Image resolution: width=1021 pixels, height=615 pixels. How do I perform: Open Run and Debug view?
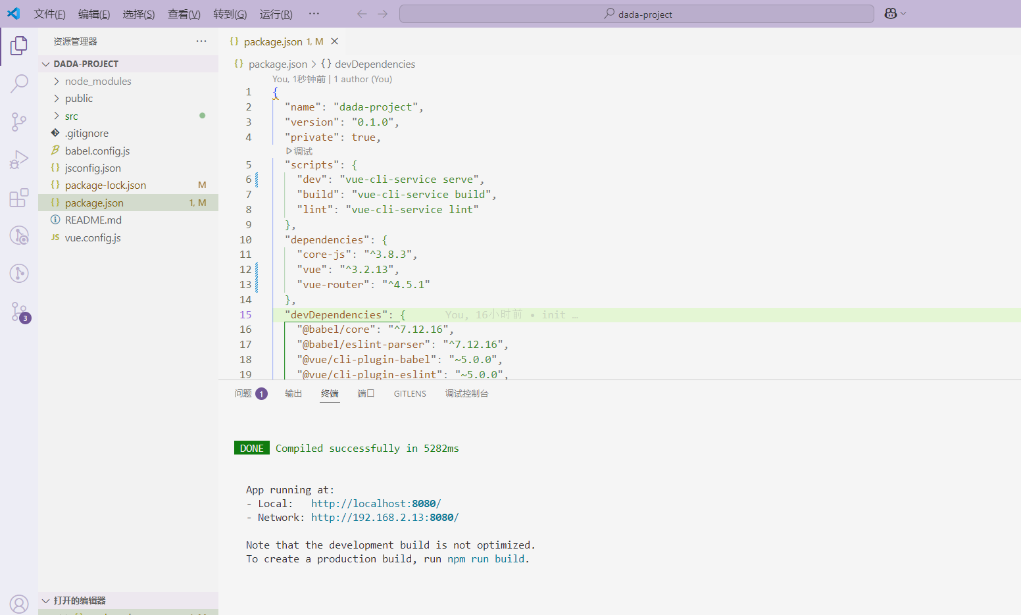pyautogui.click(x=19, y=160)
